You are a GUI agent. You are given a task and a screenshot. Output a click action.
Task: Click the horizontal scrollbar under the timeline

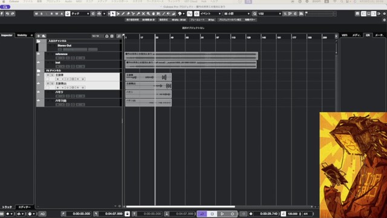pyautogui.click(x=180, y=206)
